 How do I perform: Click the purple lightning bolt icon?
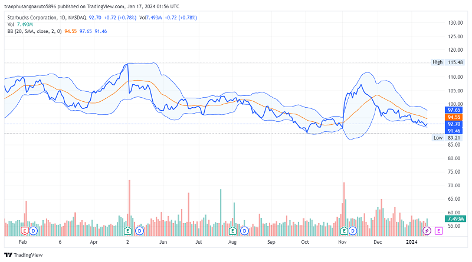coord(427,231)
